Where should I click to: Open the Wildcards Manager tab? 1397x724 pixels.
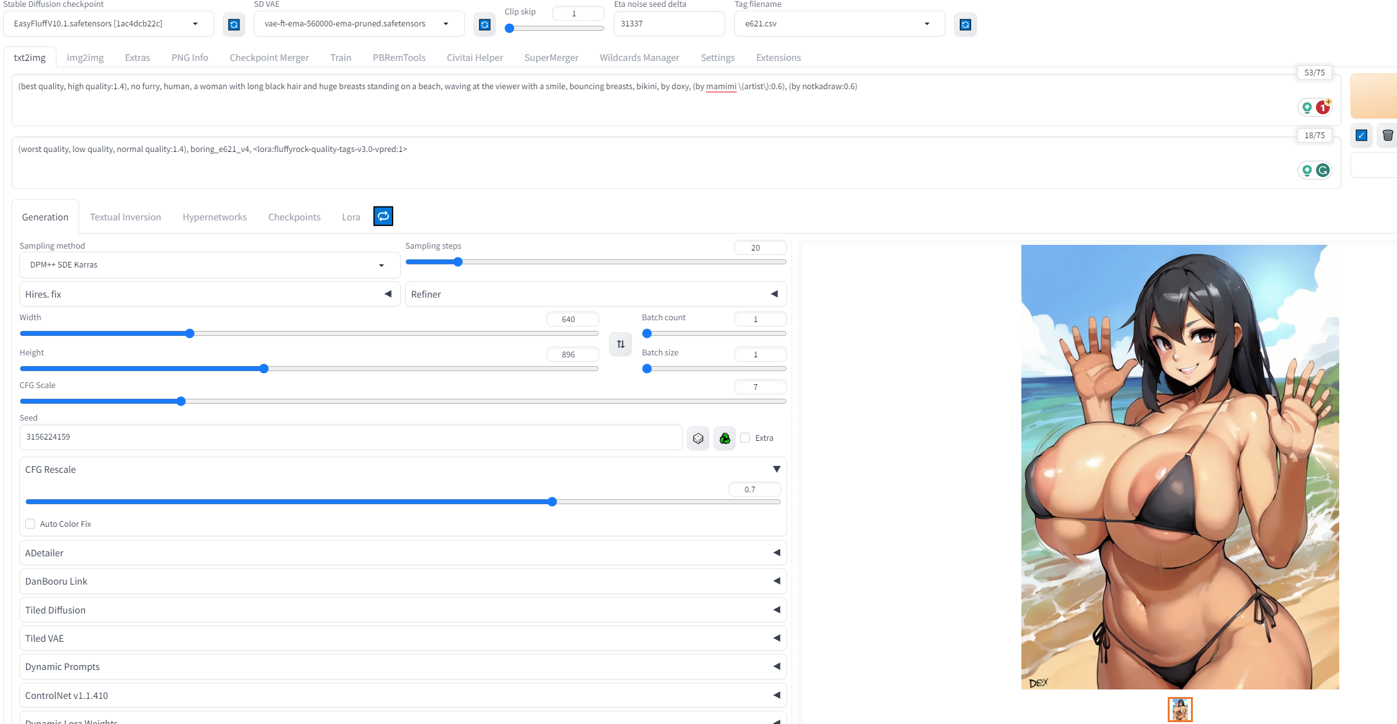click(639, 57)
